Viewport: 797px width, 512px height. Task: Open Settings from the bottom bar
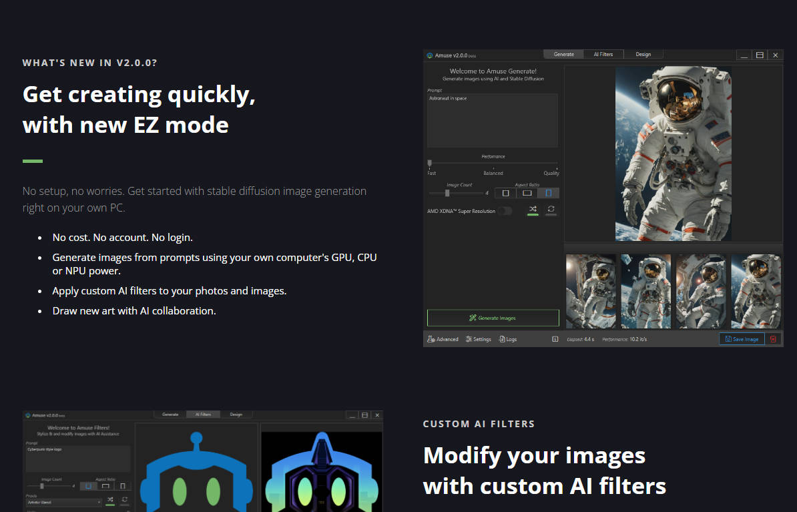click(x=479, y=339)
